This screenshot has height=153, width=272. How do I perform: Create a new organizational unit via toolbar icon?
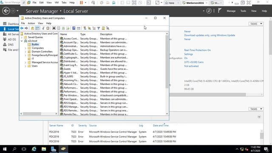[94, 28]
